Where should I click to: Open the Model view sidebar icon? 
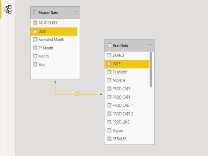[8, 9]
